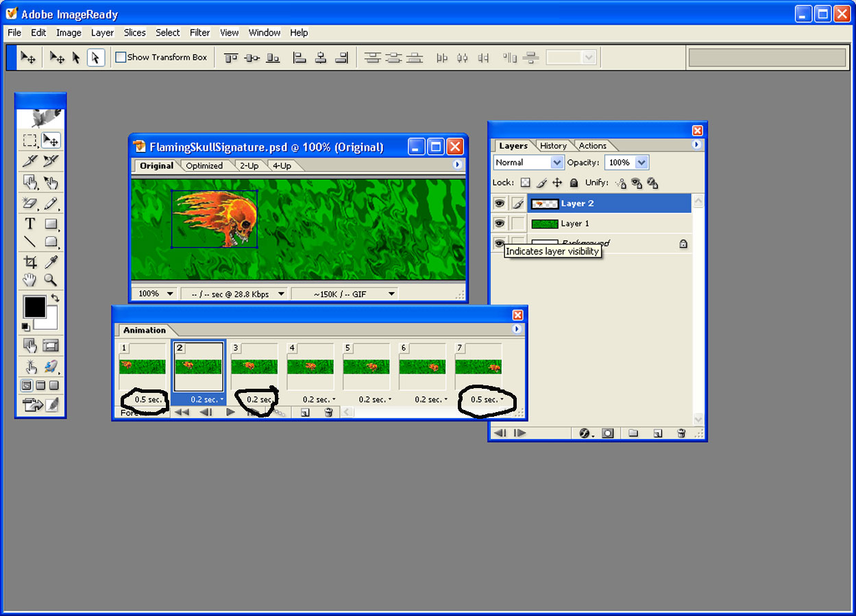Open frame 5 delay dropdown
The width and height of the screenshot is (856, 616).
pyautogui.click(x=375, y=399)
